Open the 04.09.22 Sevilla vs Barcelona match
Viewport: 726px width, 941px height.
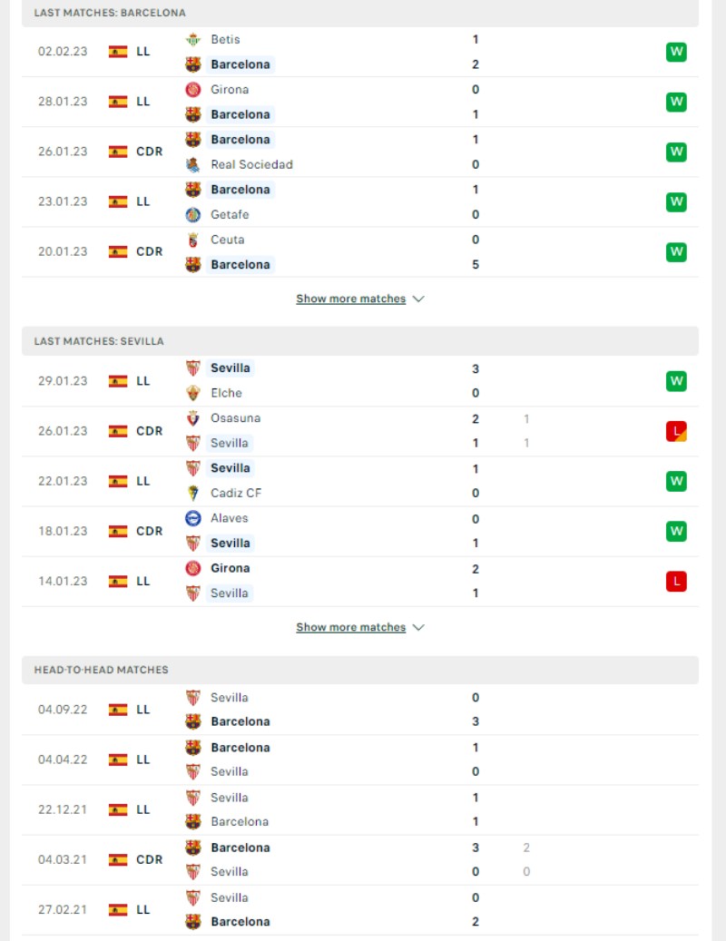click(360, 710)
